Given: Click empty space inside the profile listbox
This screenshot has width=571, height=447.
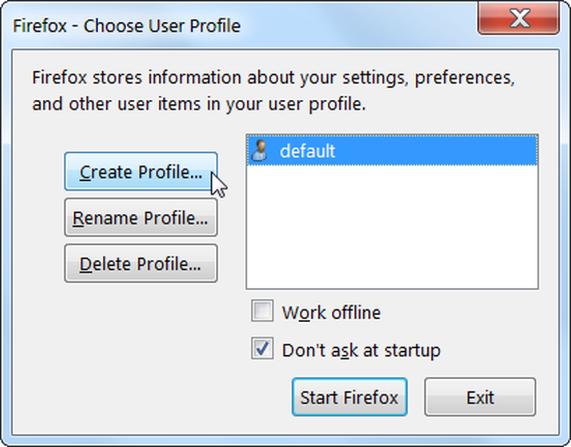Looking at the screenshot, I should pos(392,227).
